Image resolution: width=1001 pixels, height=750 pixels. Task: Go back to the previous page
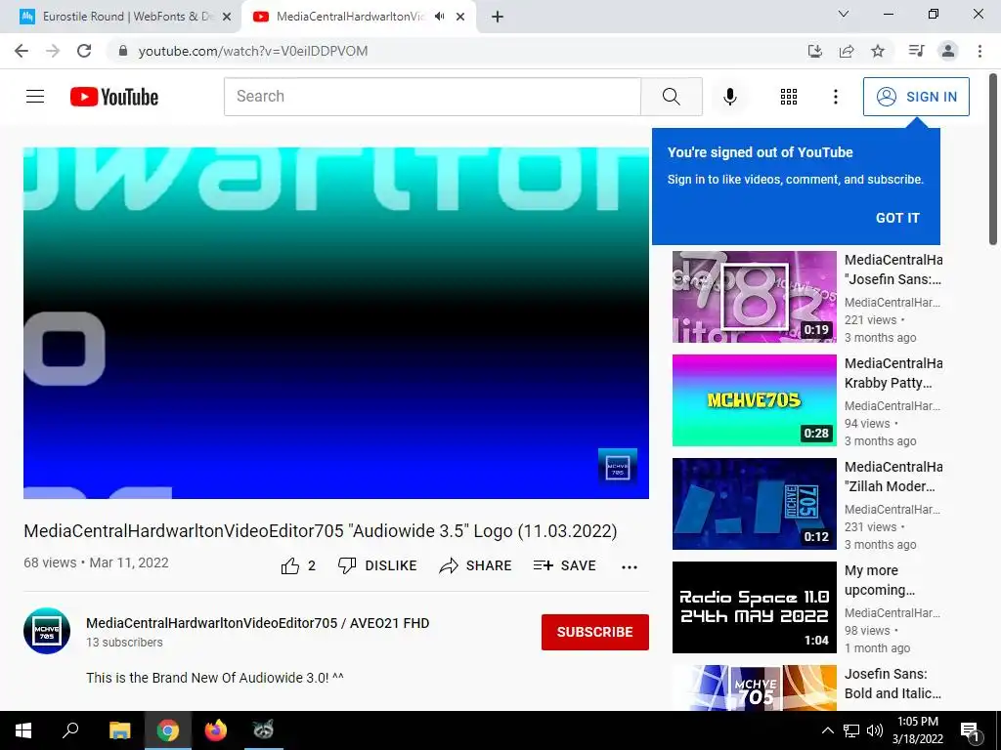[22, 51]
